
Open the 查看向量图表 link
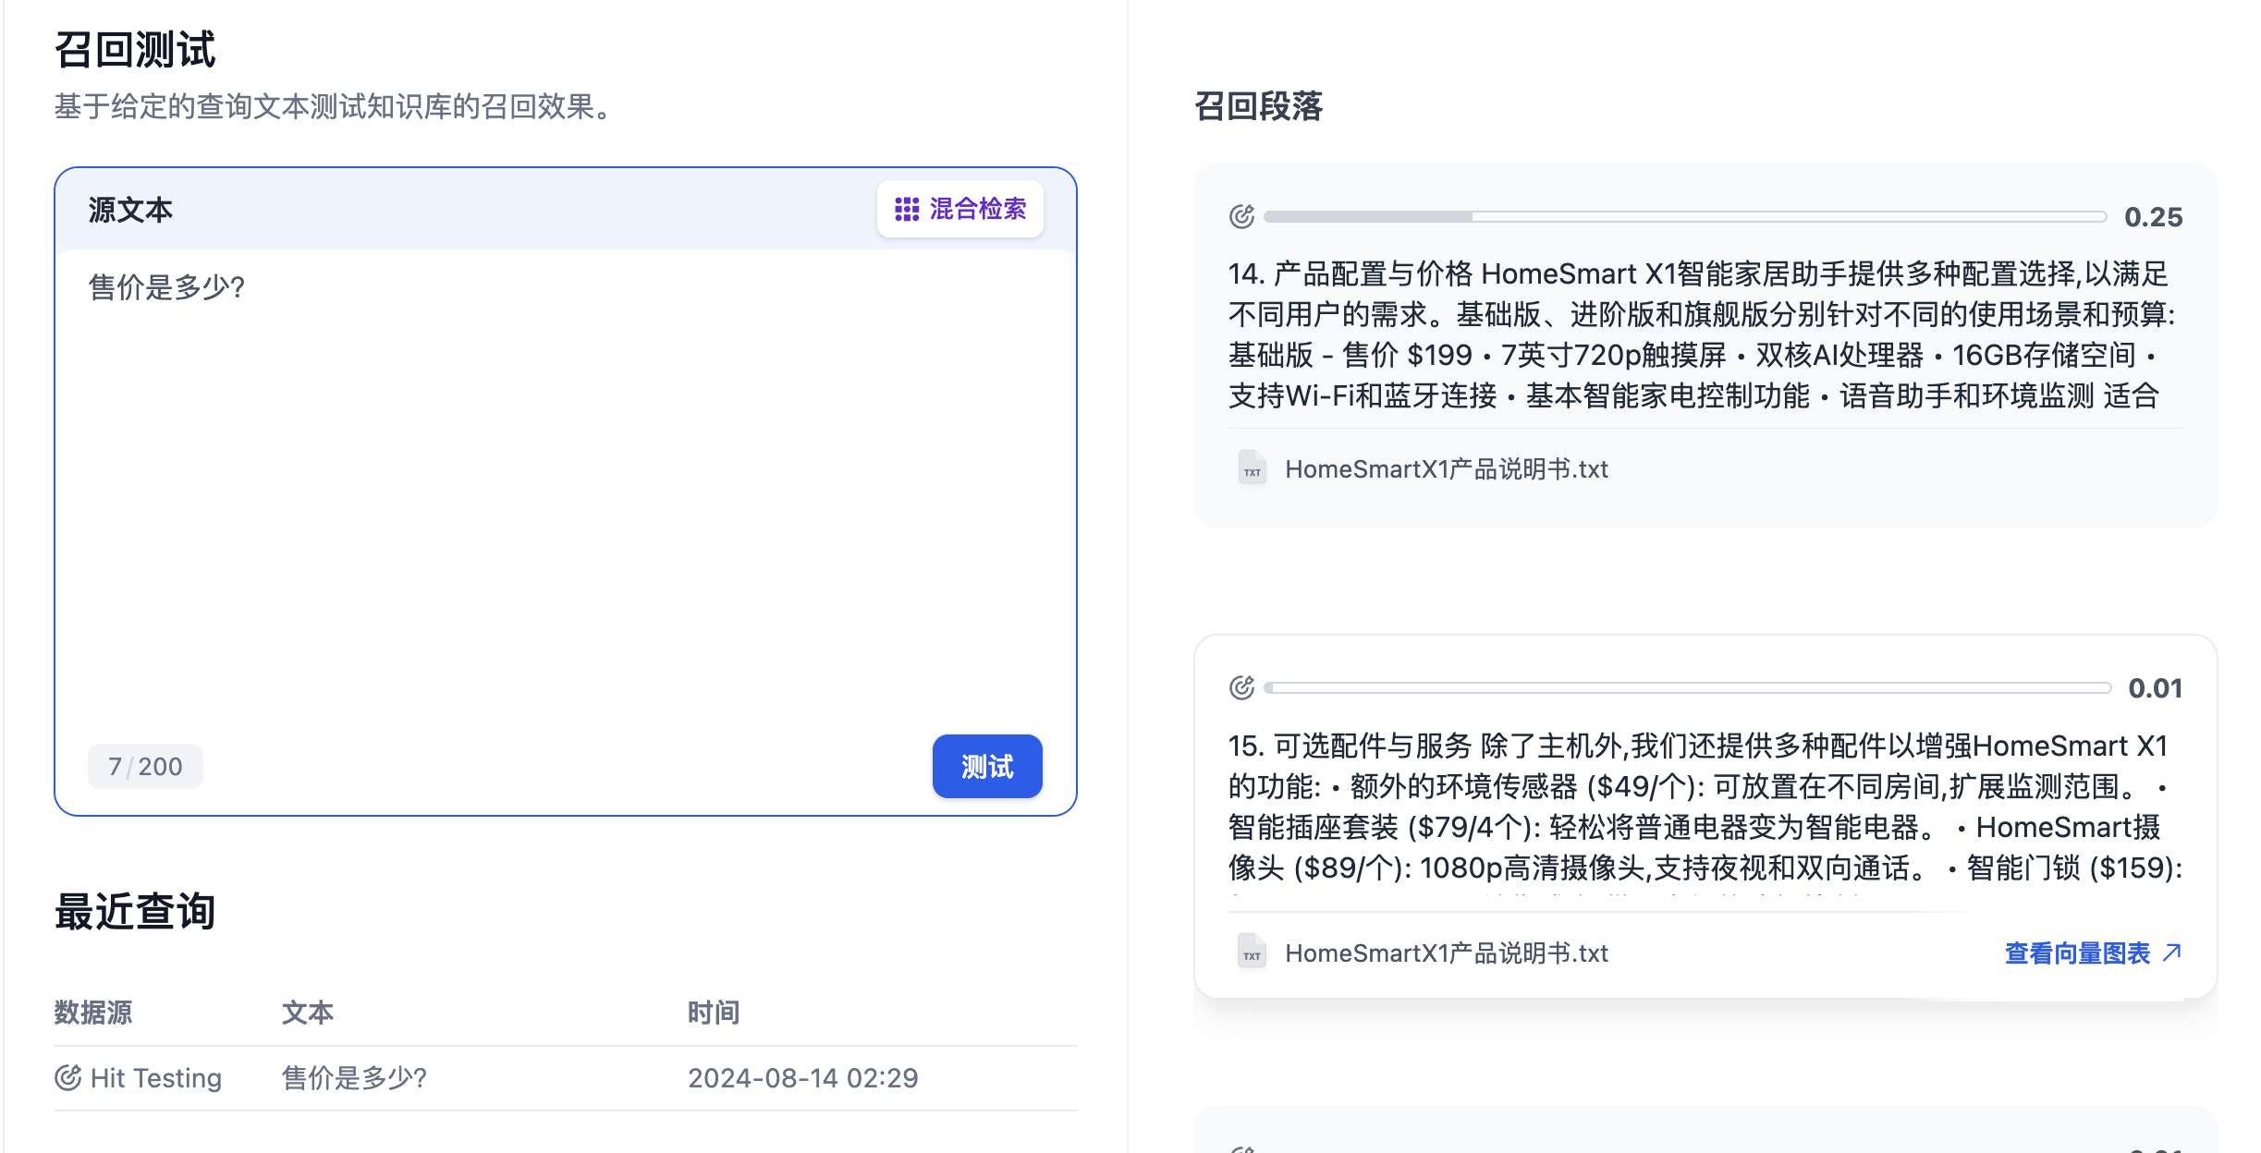[2077, 953]
